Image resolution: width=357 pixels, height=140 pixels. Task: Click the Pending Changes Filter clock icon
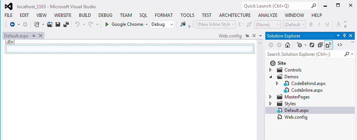pyautogui.click(x=300, y=45)
